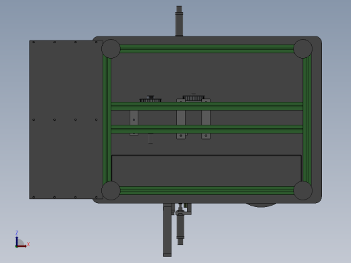This screenshot has height=263, width=351.
Task: Select the upper middle green crossbar
Action: click(x=207, y=106)
